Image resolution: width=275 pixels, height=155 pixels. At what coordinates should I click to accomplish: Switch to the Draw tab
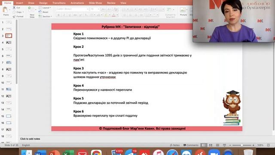31,3
